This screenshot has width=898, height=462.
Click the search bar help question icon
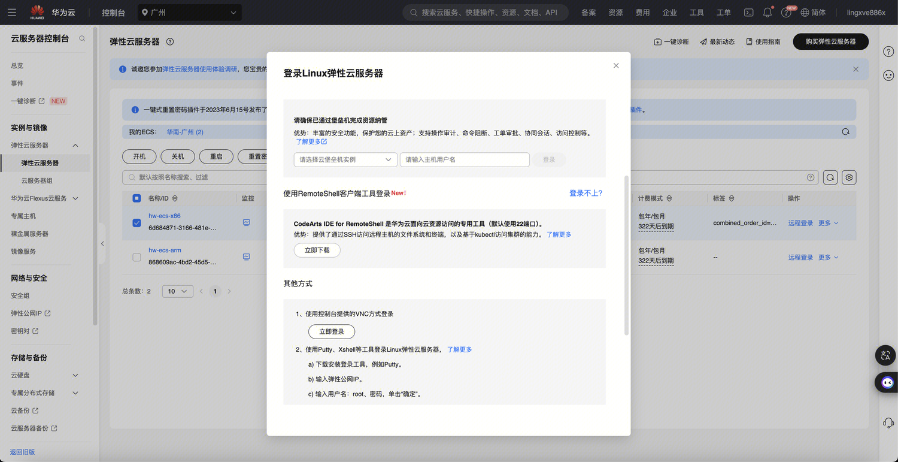pyautogui.click(x=811, y=177)
